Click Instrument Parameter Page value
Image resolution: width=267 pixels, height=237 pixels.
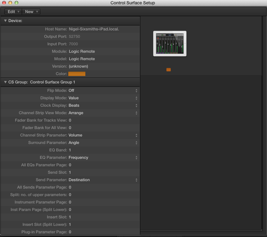click(x=70, y=202)
